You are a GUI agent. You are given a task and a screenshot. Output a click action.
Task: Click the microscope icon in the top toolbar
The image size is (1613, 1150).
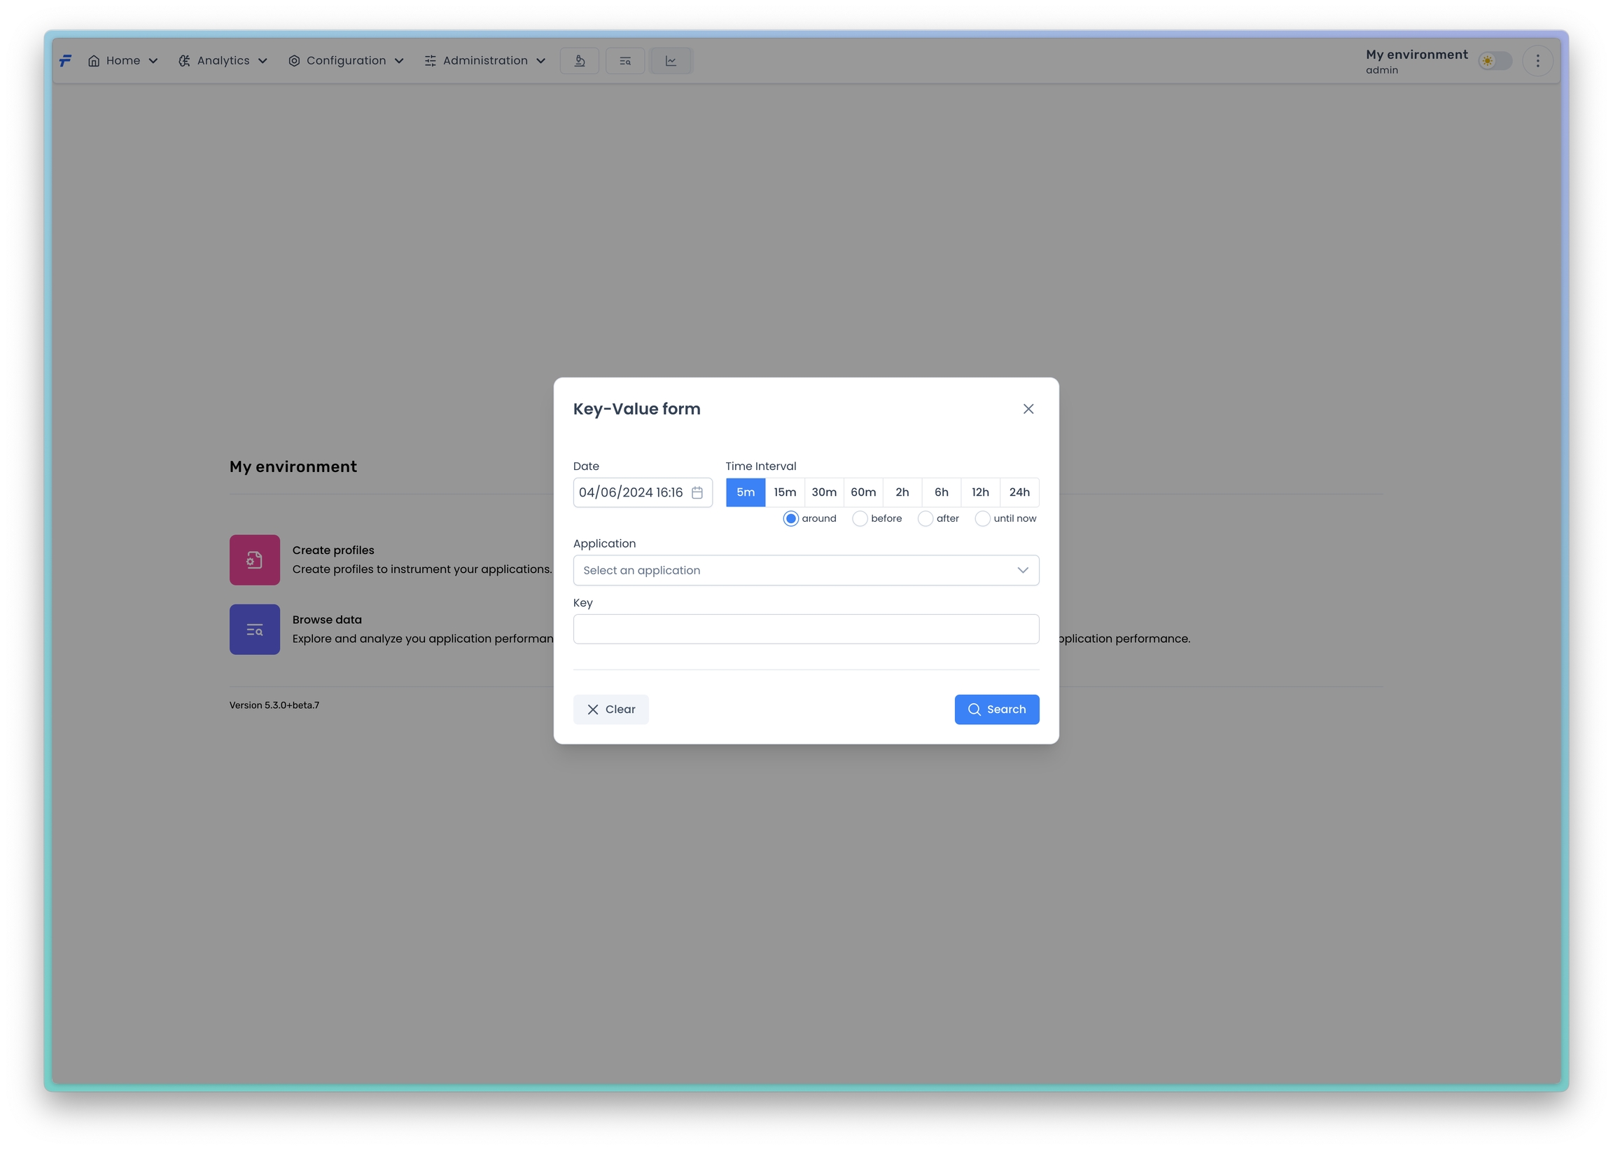(x=579, y=61)
